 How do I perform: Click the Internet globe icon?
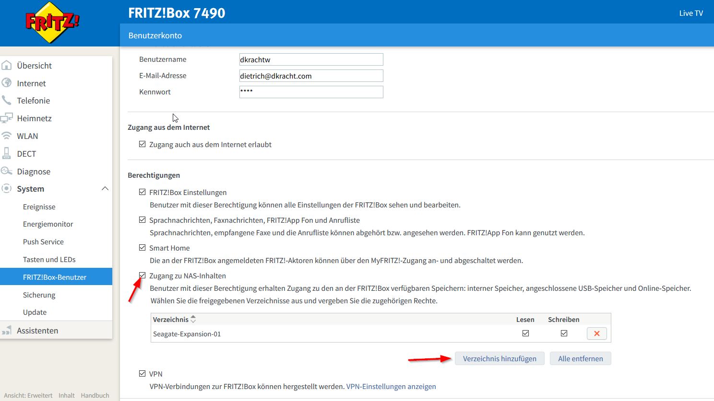click(x=7, y=83)
